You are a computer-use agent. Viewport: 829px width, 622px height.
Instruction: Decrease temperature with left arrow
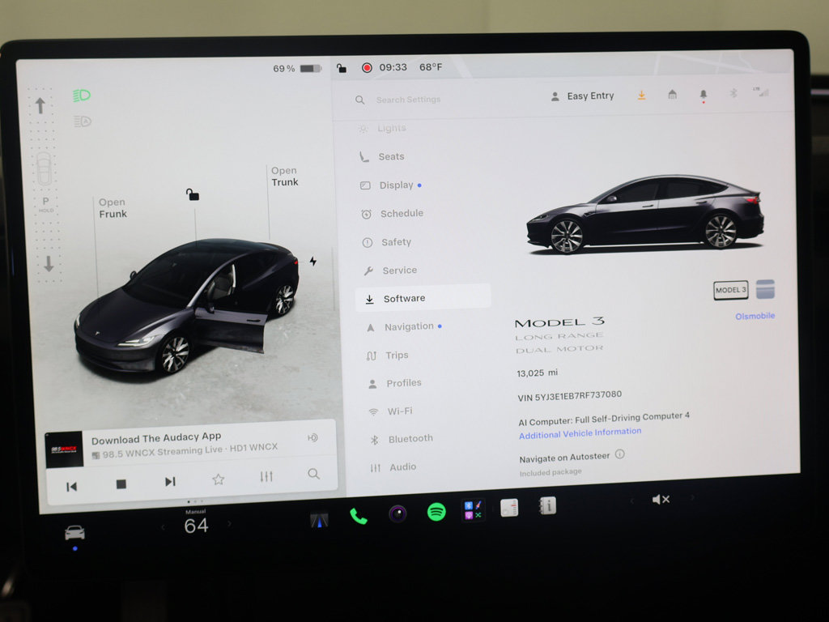point(163,526)
